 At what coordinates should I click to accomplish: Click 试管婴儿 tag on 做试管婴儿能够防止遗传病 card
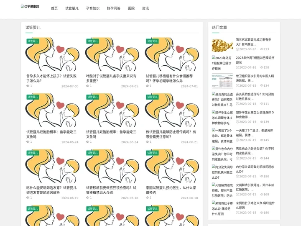tap(152, 97)
